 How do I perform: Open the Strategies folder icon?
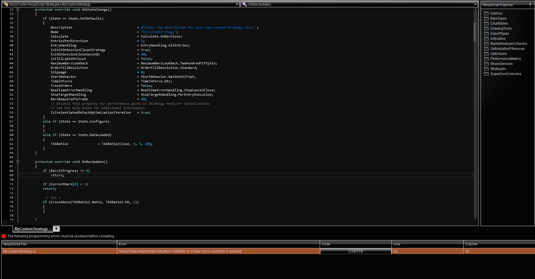[x=486, y=69]
